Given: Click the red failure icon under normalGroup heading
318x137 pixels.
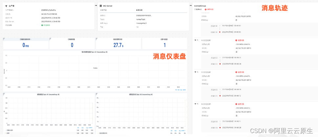Looking at the screenshot, I should click(205, 9).
